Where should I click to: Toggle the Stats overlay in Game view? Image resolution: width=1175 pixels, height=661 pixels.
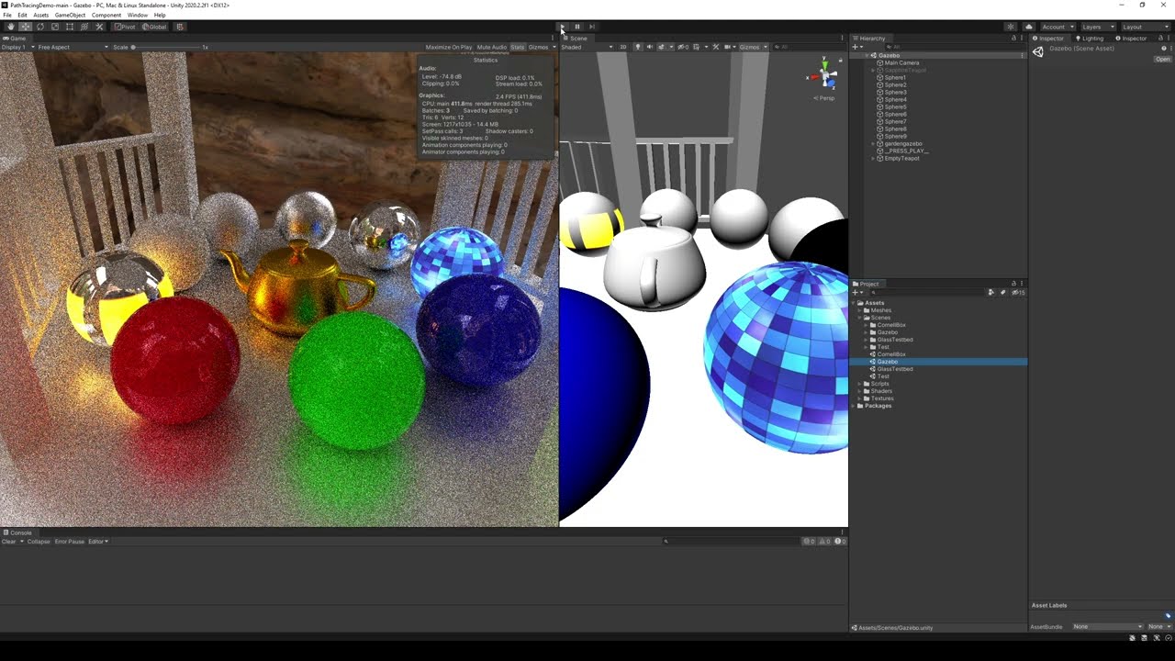point(518,47)
